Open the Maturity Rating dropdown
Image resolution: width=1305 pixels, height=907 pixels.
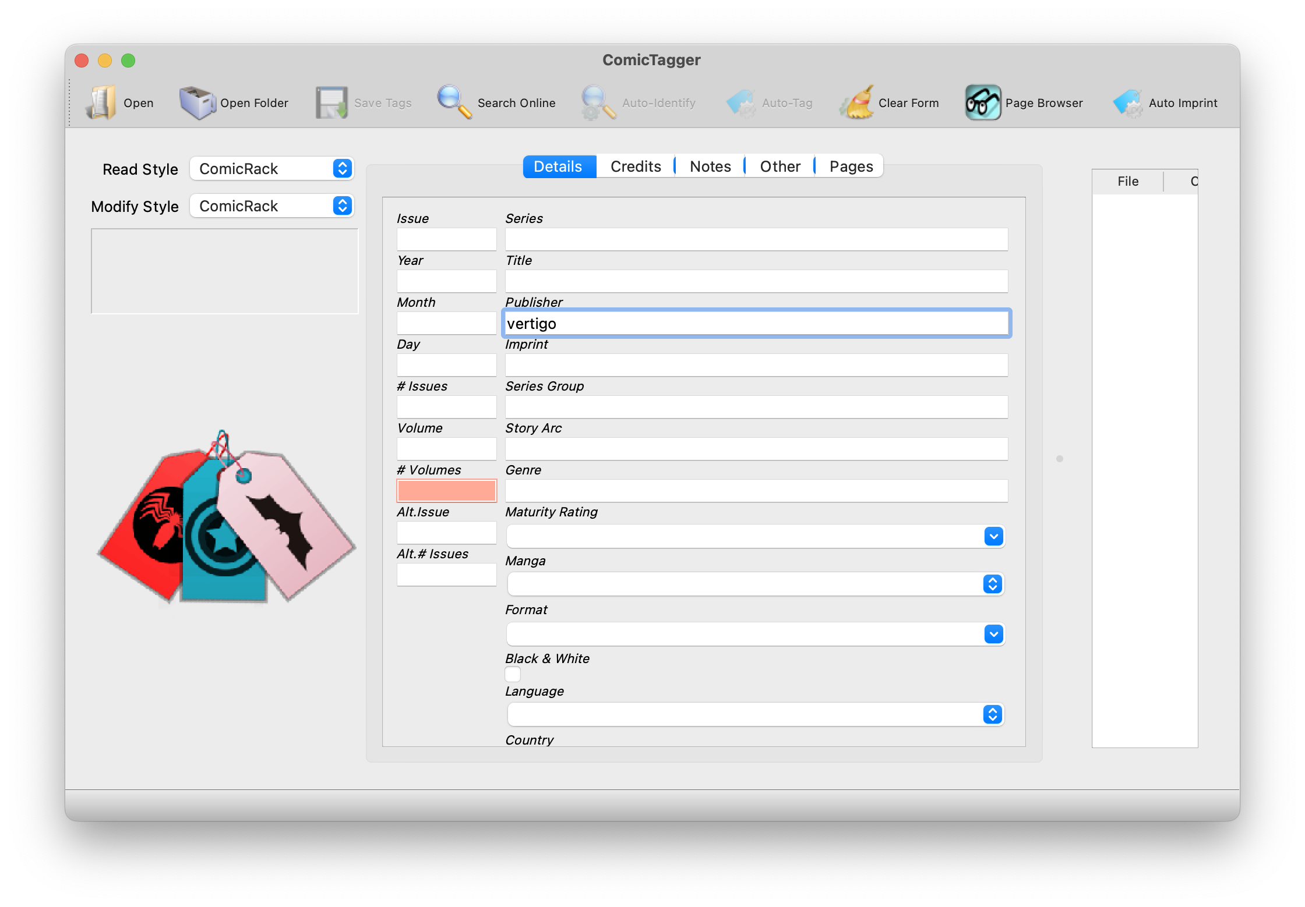coord(993,536)
